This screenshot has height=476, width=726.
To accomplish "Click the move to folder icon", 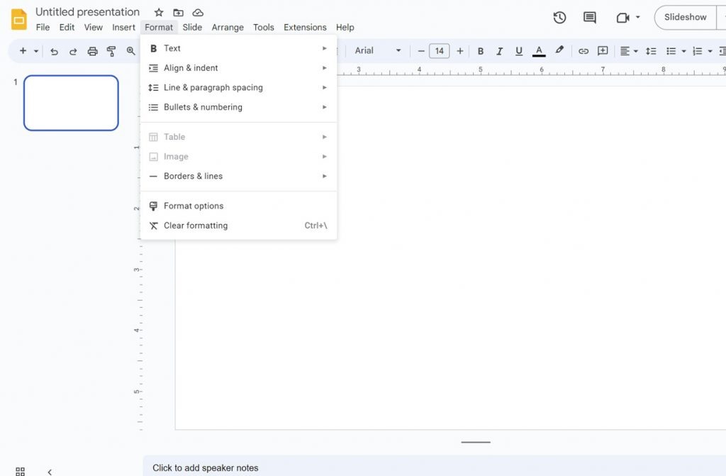I will pyautogui.click(x=178, y=13).
